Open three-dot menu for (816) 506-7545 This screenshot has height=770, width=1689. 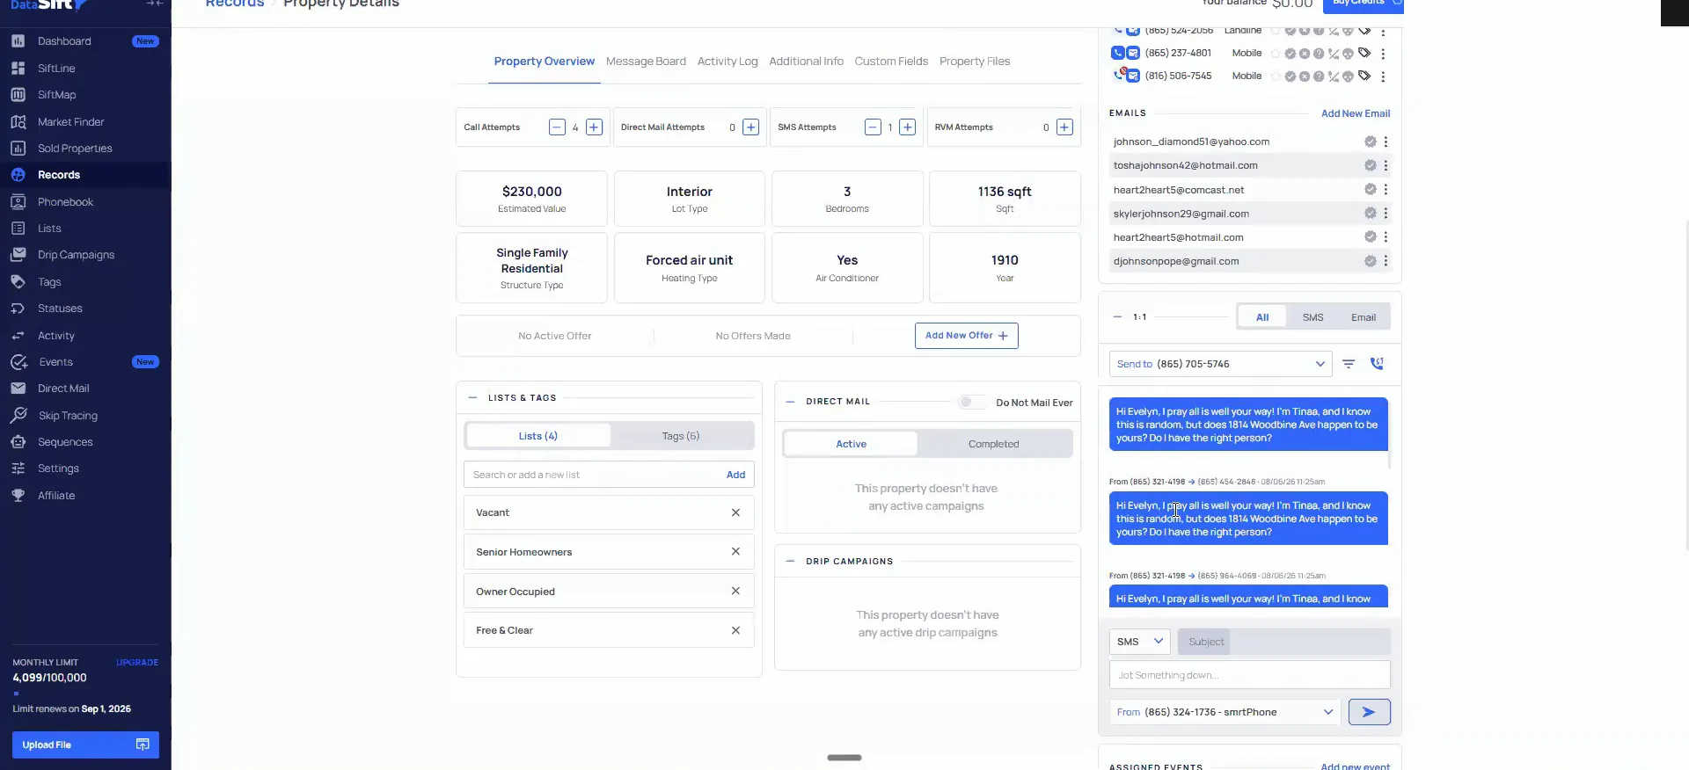(x=1383, y=76)
